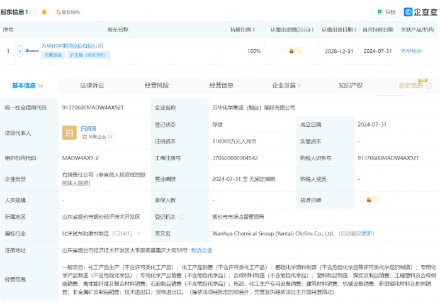
Task: Expand the 国标行业 C2661 dropdown chevron
Action: 139,234
